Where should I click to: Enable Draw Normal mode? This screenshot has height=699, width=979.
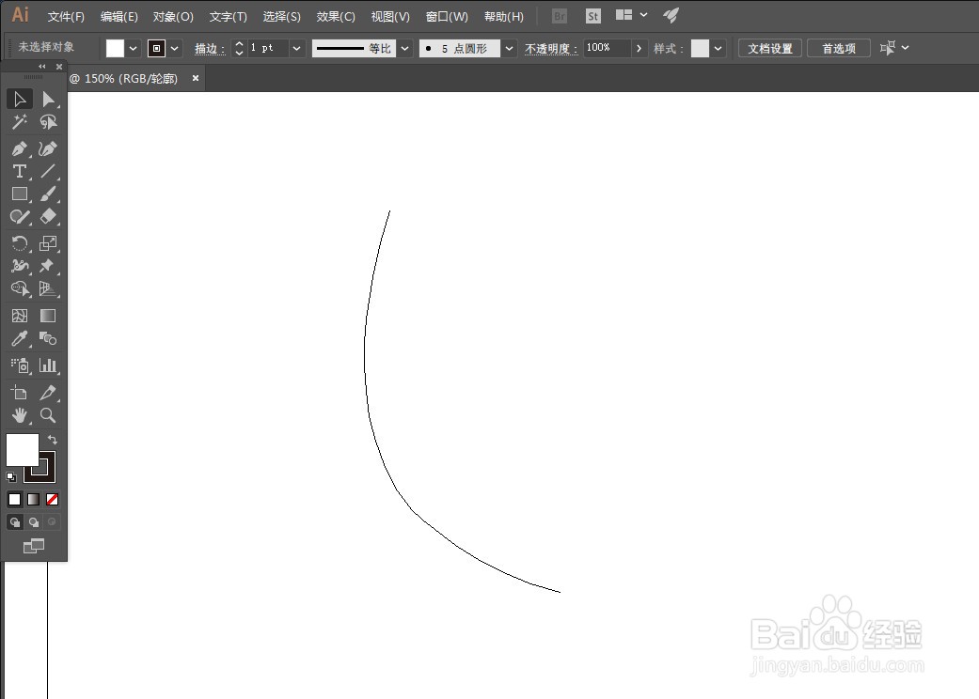click(x=15, y=522)
